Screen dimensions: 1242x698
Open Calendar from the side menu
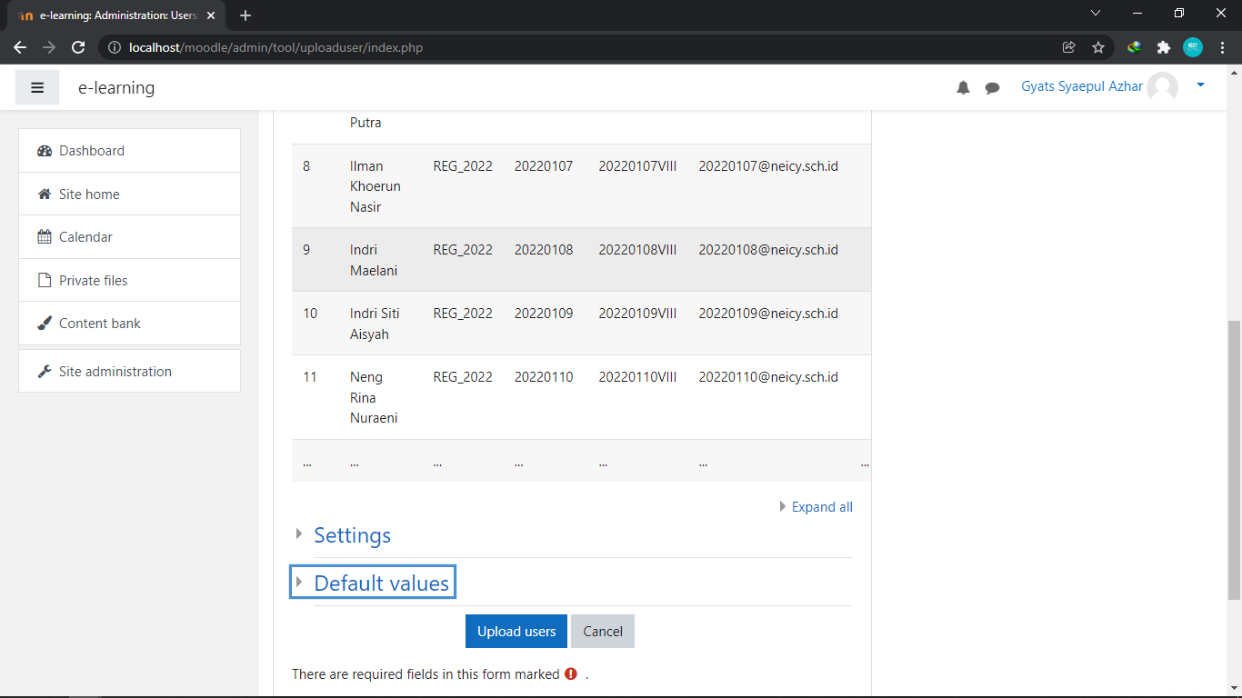point(129,237)
